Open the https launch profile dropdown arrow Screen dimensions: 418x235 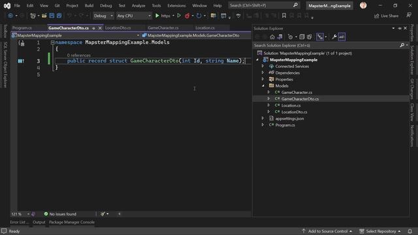[173, 16]
